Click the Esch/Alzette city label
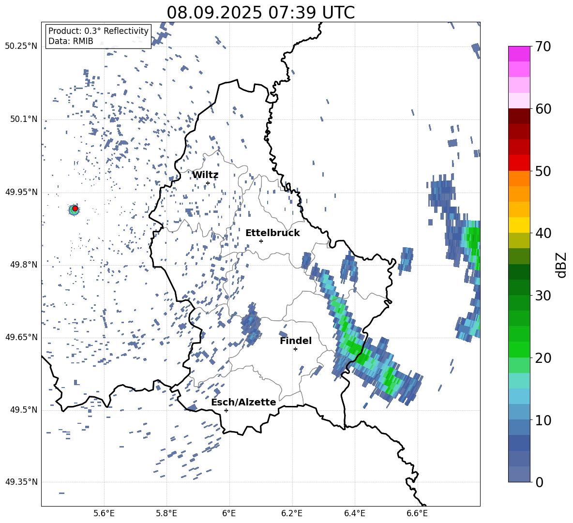 (x=243, y=402)
